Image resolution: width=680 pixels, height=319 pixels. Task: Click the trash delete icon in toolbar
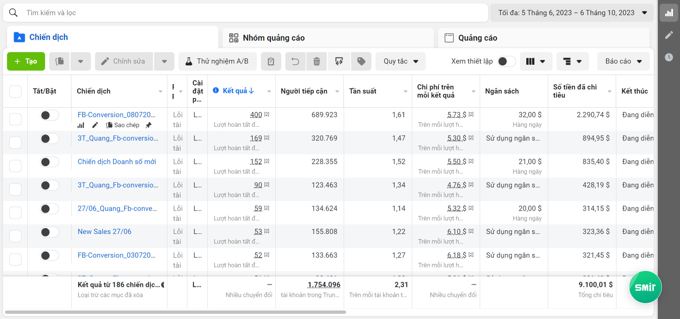point(317,61)
